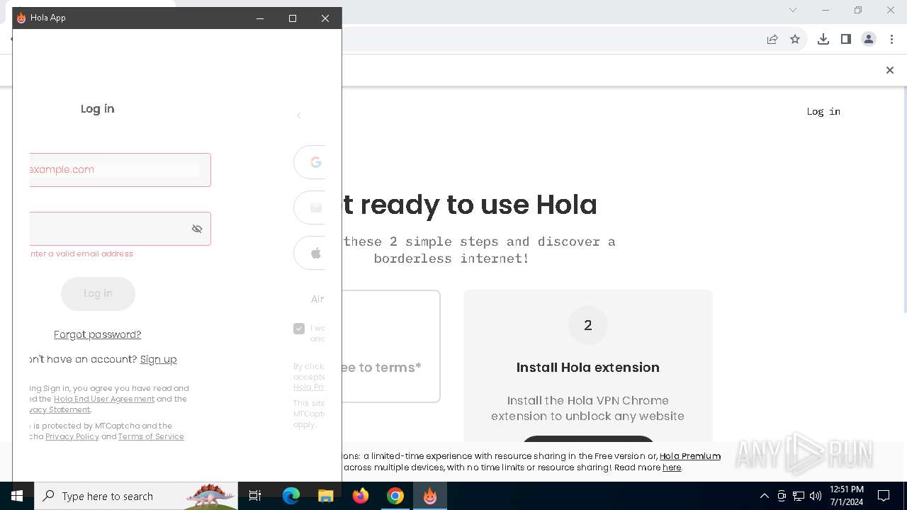Toggle Chrome side panel icon
Viewport: 907px width, 510px height.
[846, 40]
